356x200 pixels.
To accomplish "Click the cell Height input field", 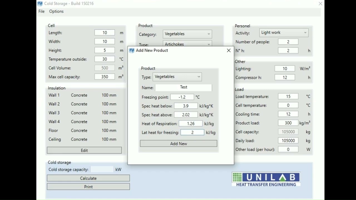I will pyautogui.click(x=105, y=51).
